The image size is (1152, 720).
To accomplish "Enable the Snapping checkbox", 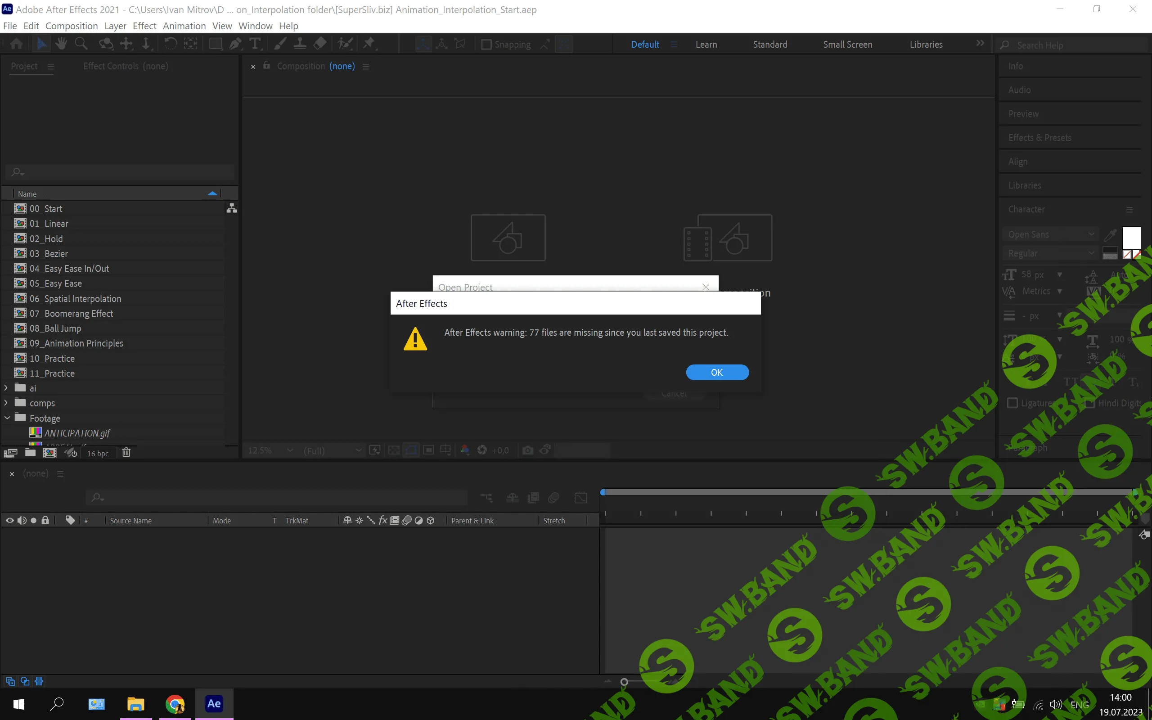I will coord(486,45).
